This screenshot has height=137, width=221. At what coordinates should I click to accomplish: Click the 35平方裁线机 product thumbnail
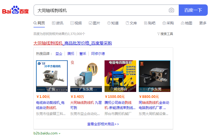tap(52, 76)
